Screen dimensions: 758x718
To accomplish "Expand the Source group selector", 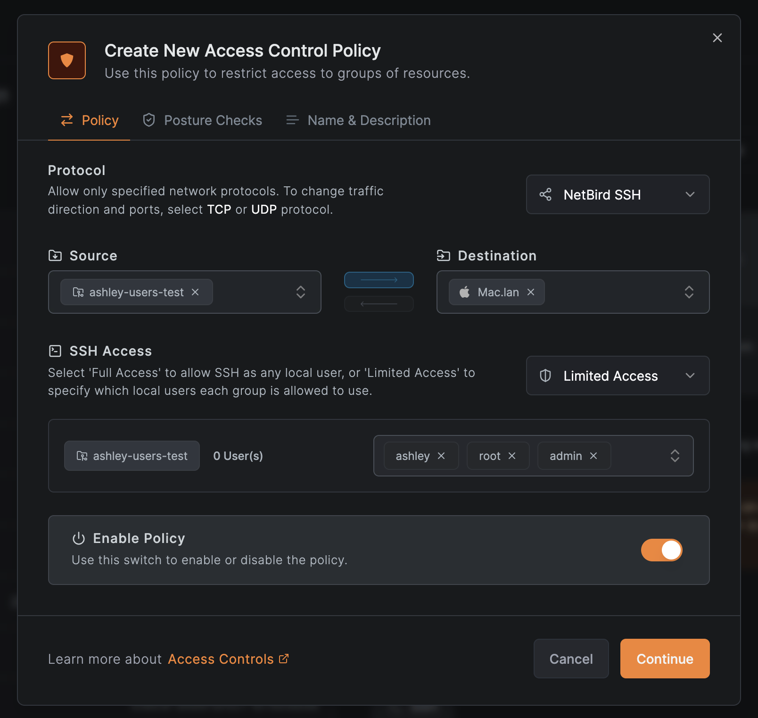I will pos(300,292).
